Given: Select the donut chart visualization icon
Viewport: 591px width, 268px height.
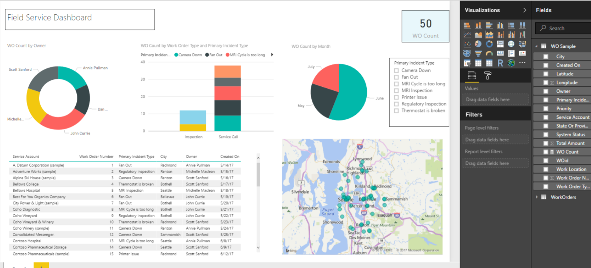Looking at the screenshot, I should pos(489,44).
